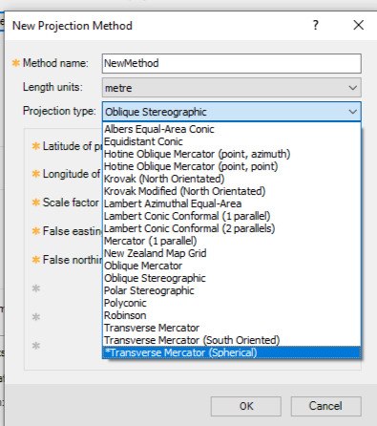This screenshot has height=426, width=377.
Task: Click the Cancel button
Action: point(325,406)
